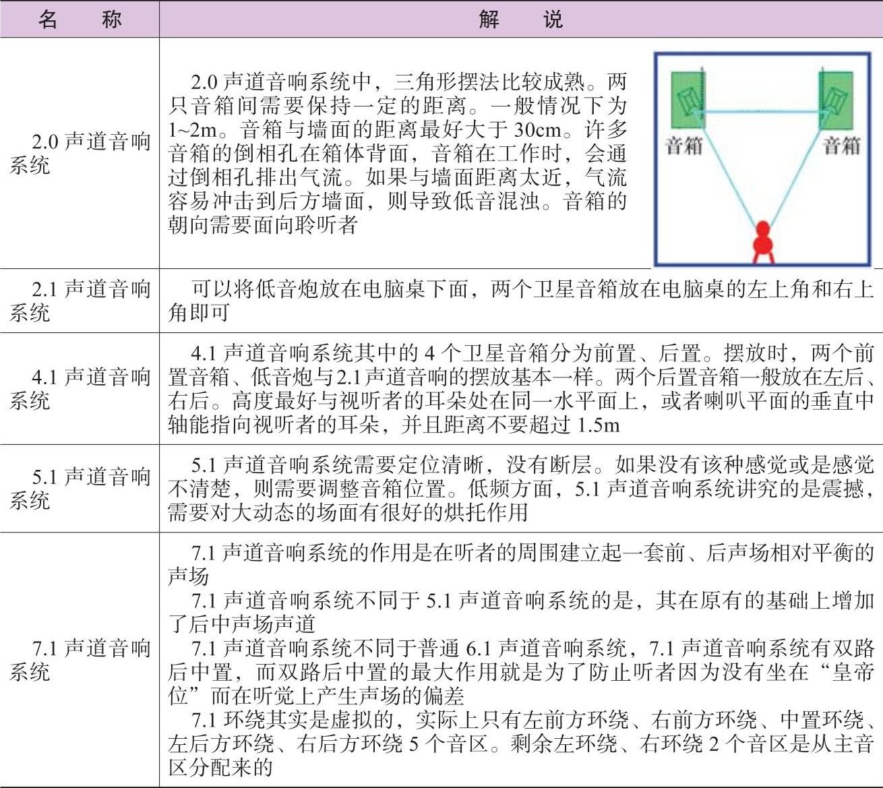The width and height of the screenshot is (883, 788).
Task: Click the line mentioning “皇帝位”
Action: click(x=521, y=671)
